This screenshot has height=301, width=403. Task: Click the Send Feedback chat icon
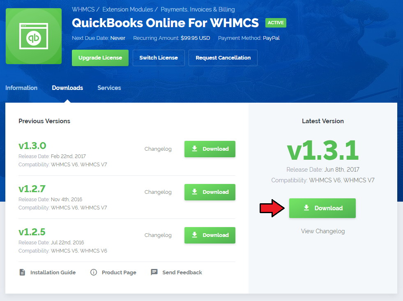tap(154, 272)
